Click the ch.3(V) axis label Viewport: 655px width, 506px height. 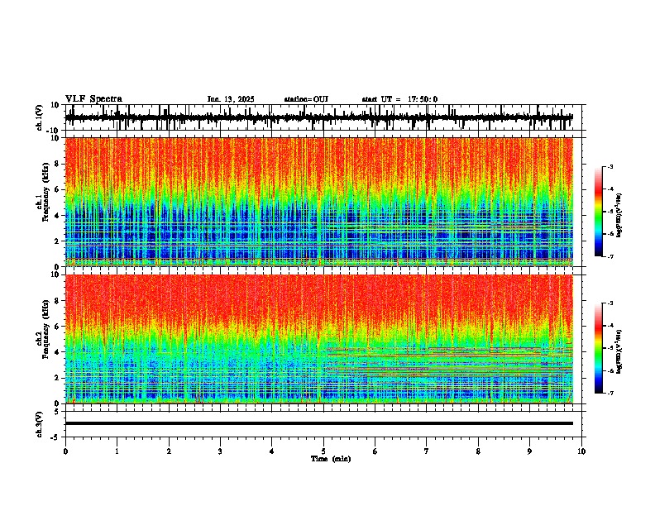pos(40,424)
